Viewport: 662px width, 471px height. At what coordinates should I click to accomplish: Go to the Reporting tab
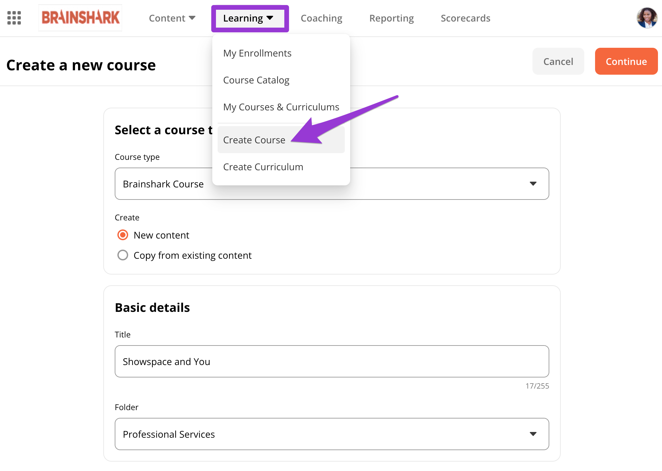click(x=392, y=18)
